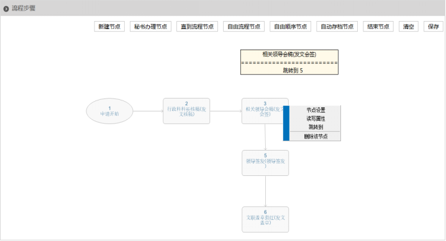Viewport: 446px width, 241px height.
Task: Click the 新建节点 button
Action: [x=109, y=27]
